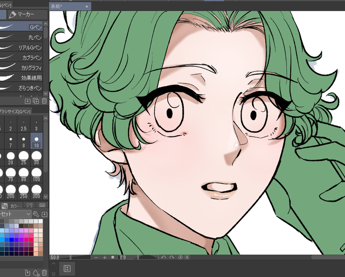
Task: Replace color swatch icon at panel bottom
Action: click(x=27, y=273)
